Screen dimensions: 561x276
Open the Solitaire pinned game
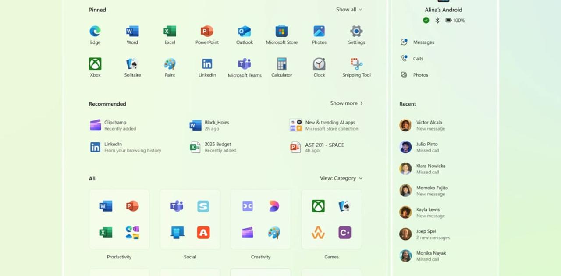(x=132, y=67)
